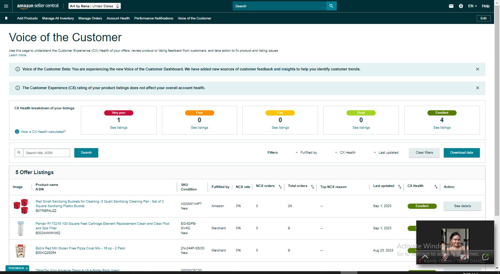Click the bookmark icon in navigation bar
500x274 pixels.
pos(6,18)
